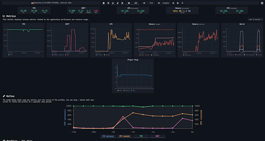Toggle the CPU (system) series button

click(x=125, y=136)
